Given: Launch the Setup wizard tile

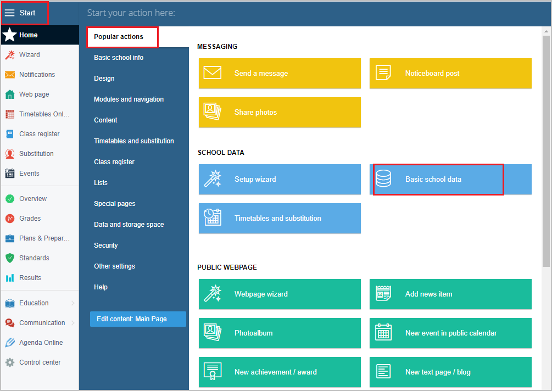Looking at the screenshot, I should [x=280, y=179].
